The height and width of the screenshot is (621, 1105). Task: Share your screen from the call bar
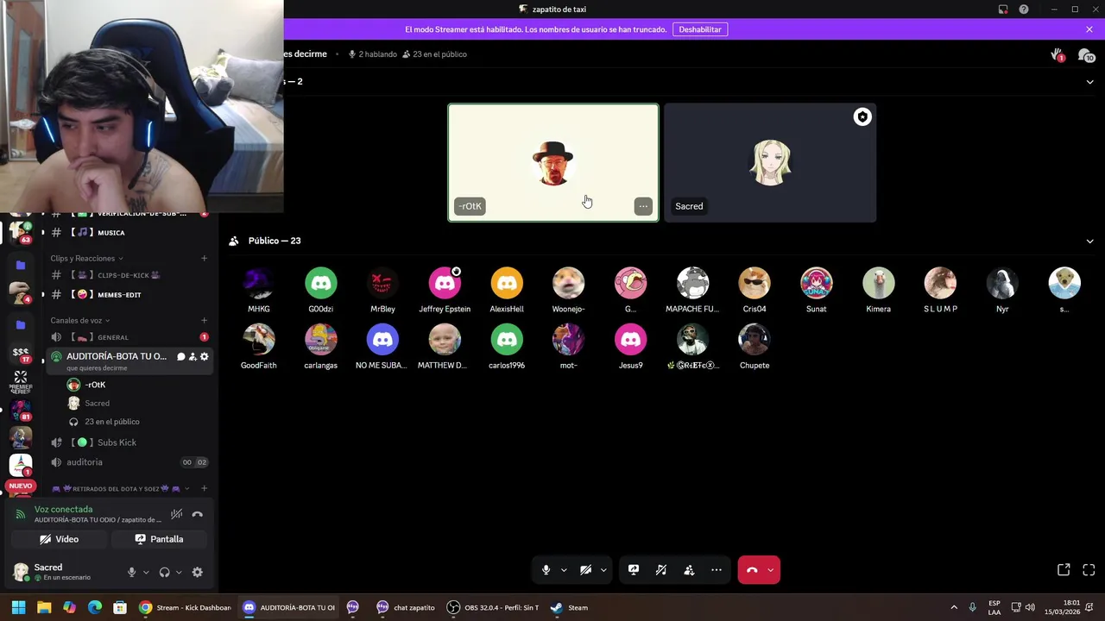point(634,570)
